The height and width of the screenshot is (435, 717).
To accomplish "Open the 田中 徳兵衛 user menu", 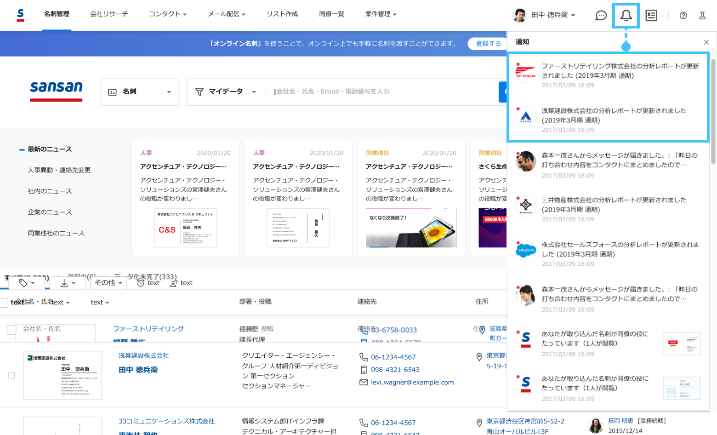I will point(544,15).
